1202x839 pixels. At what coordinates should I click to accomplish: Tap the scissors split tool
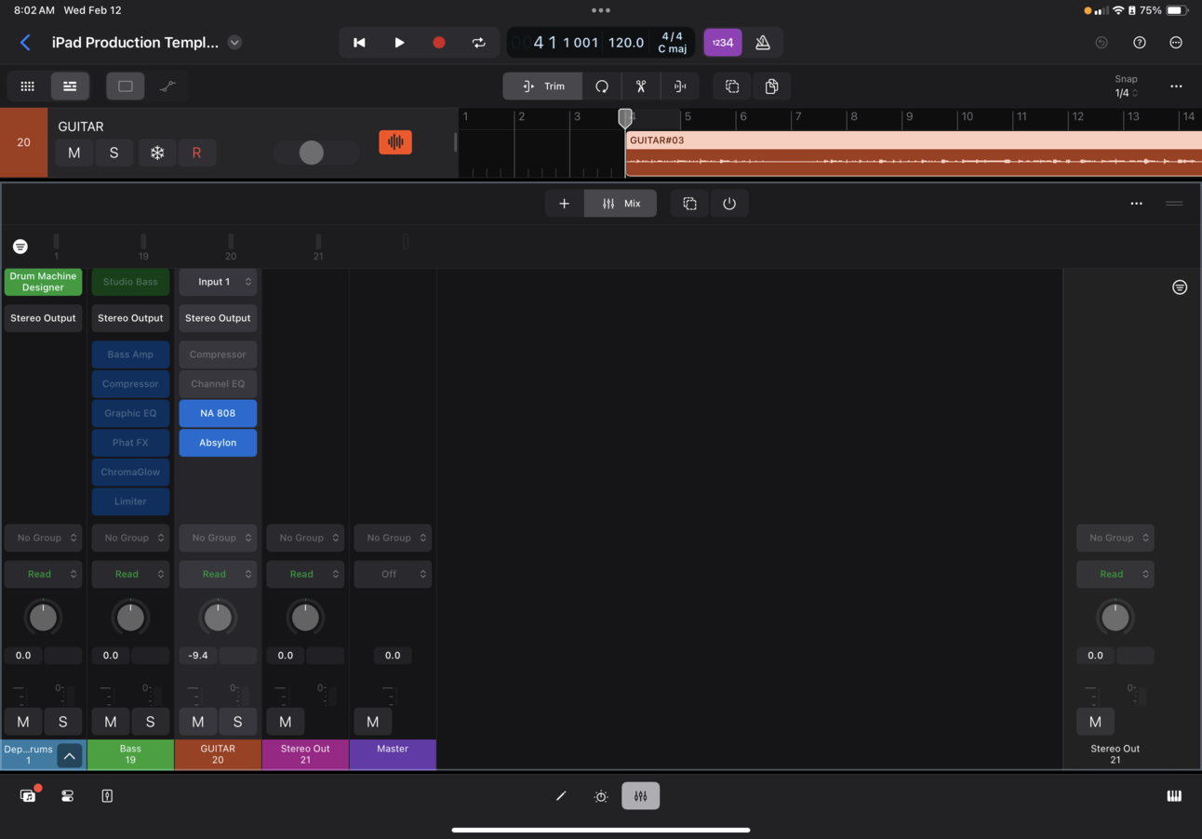coord(640,86)
